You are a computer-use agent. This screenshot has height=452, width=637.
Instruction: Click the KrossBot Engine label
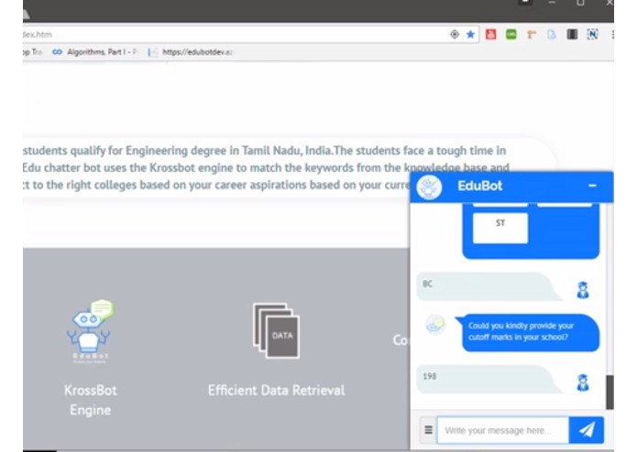click(90, 400)
